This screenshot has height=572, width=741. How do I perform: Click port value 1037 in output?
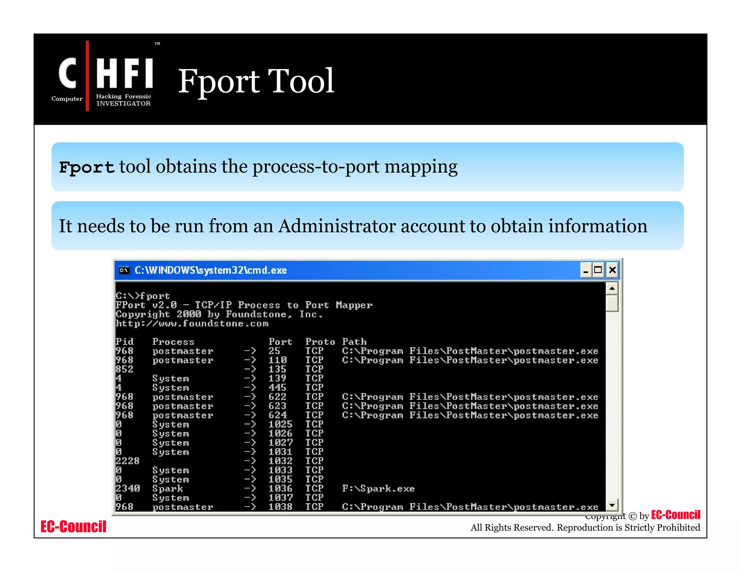click(x=280, y=498)
